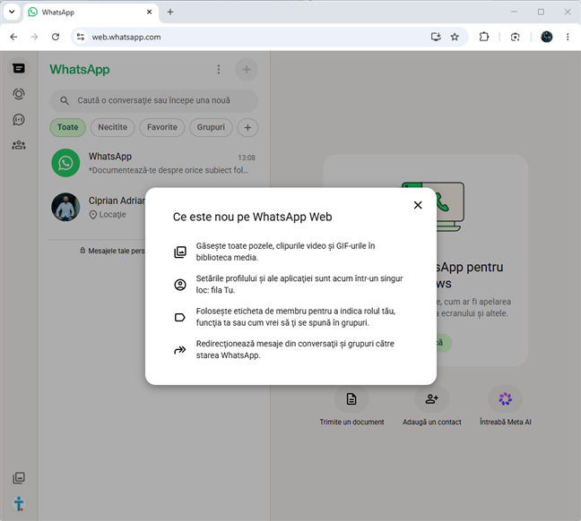Screen dimensions: 581x521
Task: Start a new chat with plus button
Action: point(247,70)
